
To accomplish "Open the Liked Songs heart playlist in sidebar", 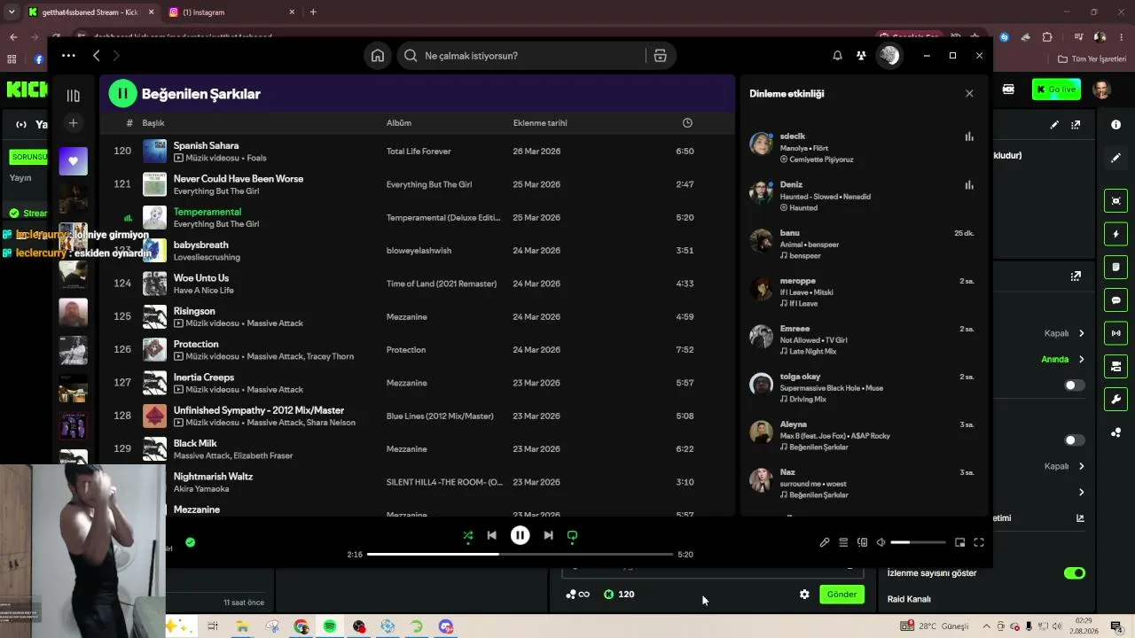I will 74,161.
